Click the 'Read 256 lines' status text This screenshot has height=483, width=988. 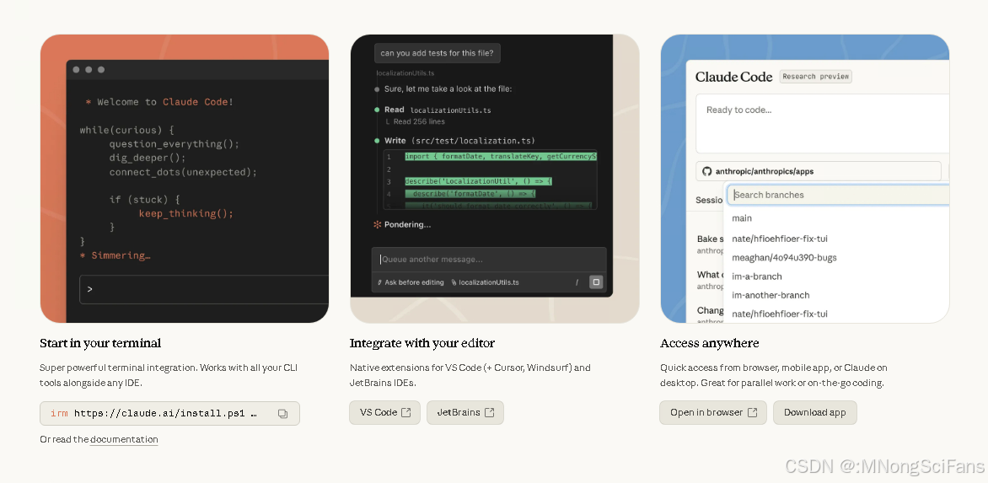(x=419, y=121)
